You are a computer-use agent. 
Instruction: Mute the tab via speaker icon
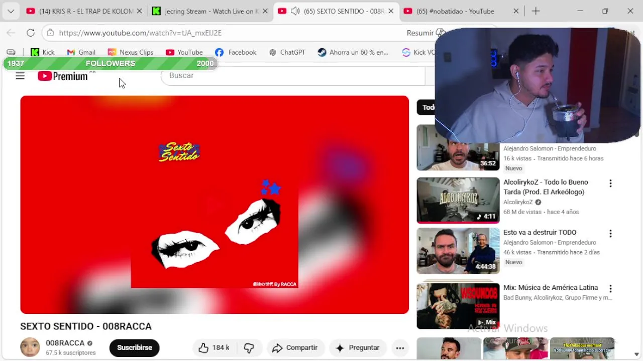pos(295,11)
